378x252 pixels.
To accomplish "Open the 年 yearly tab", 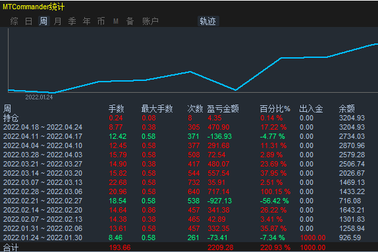I will coord(86,21).
